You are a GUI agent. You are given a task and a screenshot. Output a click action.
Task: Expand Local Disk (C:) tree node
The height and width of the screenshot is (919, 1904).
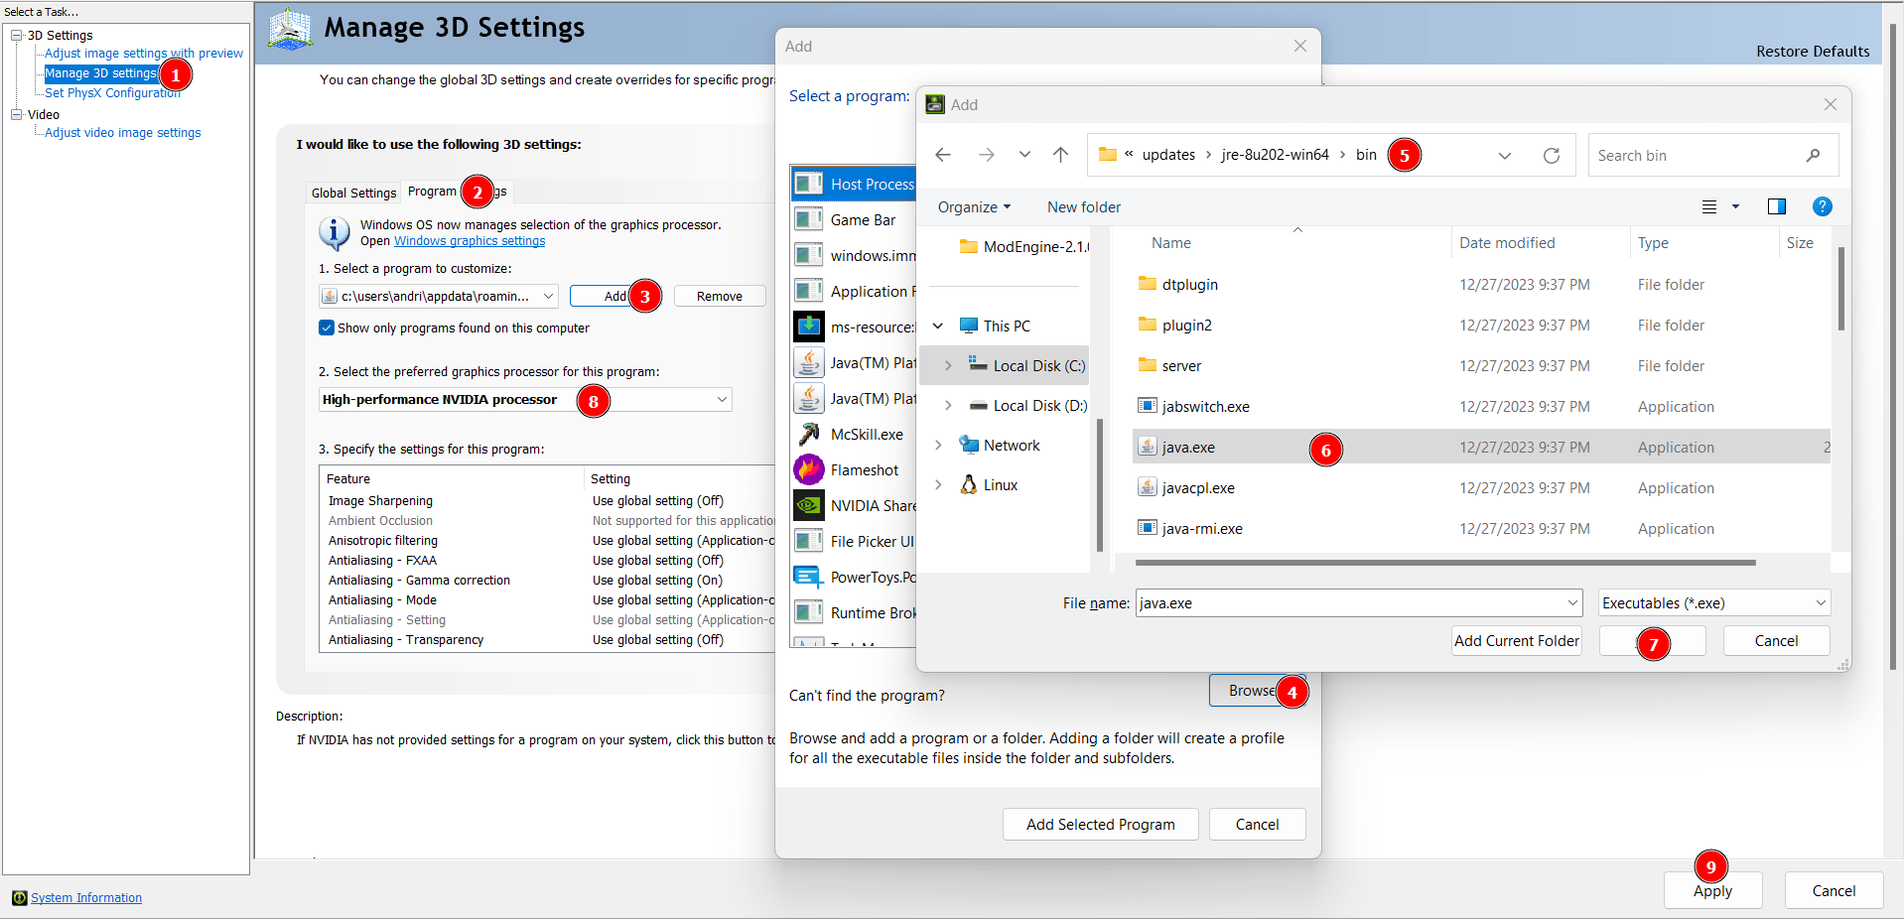point(948,365)
